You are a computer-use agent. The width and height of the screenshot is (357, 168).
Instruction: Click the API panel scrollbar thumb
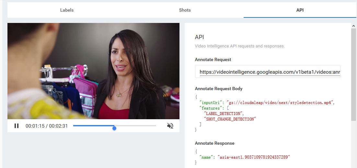pos(353,75)
